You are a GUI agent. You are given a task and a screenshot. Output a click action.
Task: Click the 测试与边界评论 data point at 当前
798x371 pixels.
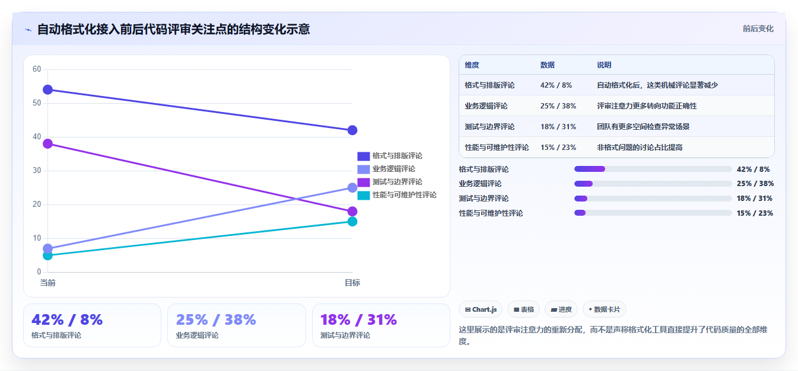(x=47, y=143)
